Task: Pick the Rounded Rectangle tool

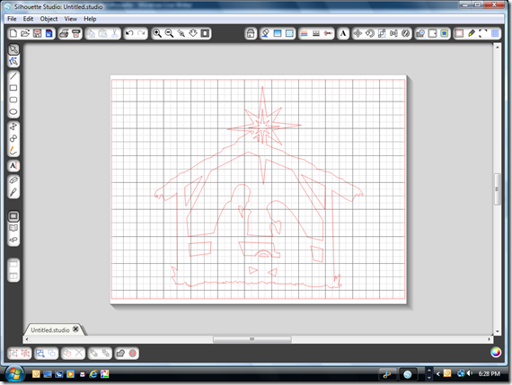Action: (x=13, y=100)
